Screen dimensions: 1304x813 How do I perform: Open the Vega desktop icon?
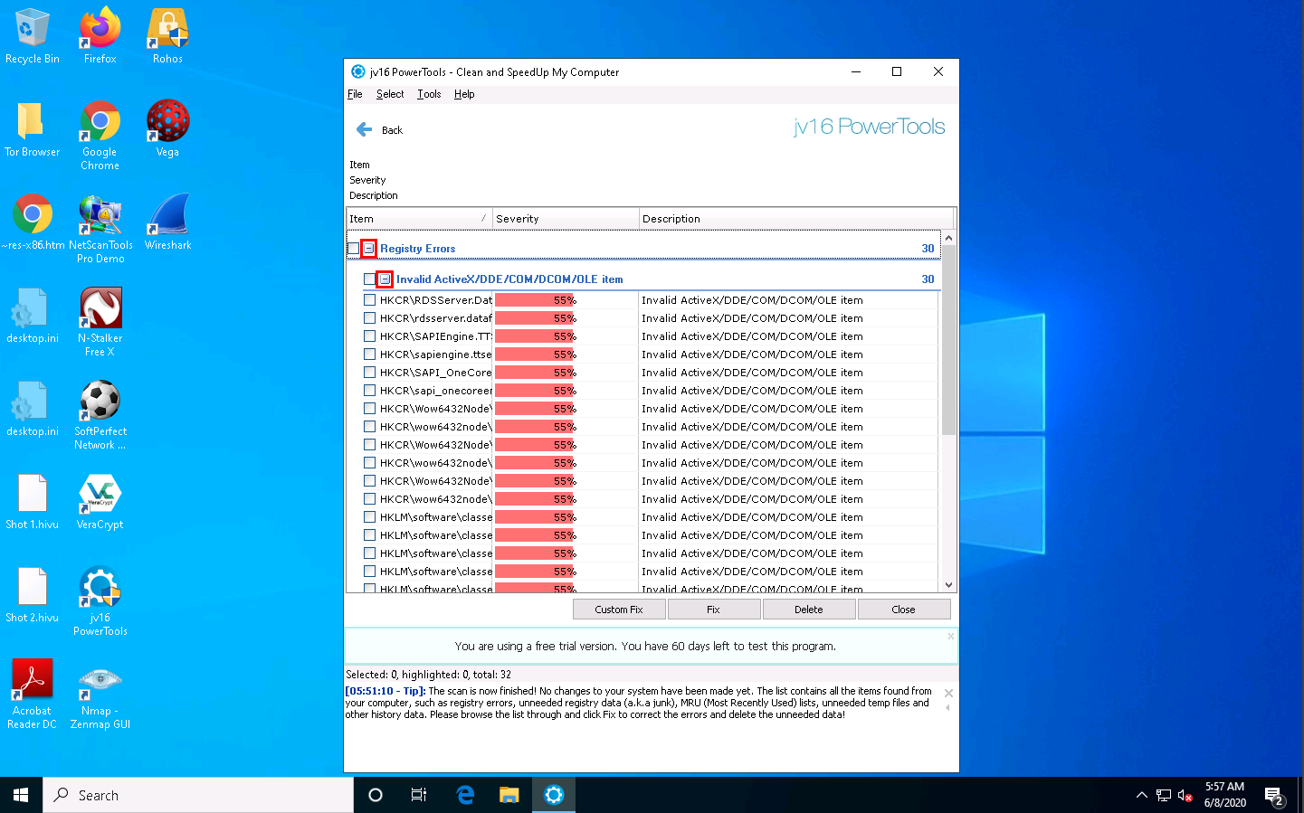[x=167, y=129]
